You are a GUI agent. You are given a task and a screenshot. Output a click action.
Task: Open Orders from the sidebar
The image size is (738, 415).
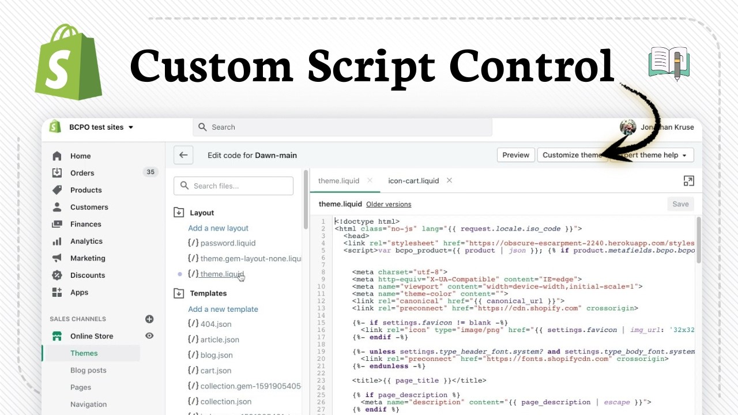tap(82, 172)
